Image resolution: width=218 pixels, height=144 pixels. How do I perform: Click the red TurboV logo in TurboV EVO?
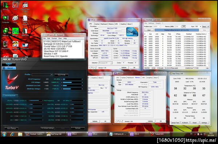pyautogui.click(x=12, y=82)
